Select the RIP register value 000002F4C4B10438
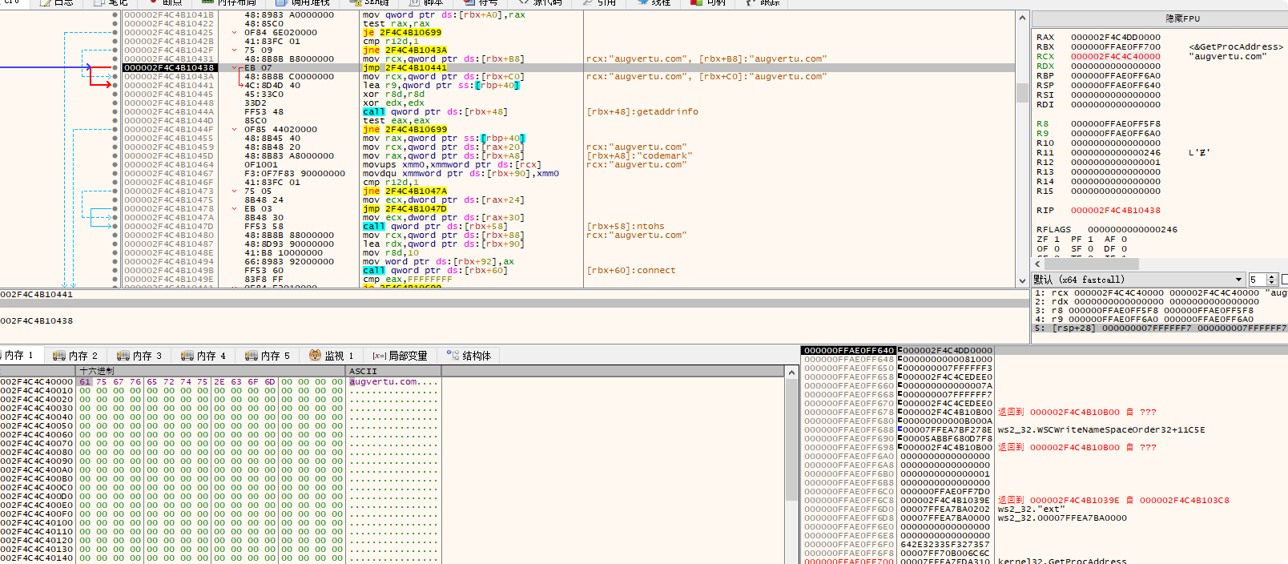Viewport: 1288px width, 564px height. point(1115,210)
